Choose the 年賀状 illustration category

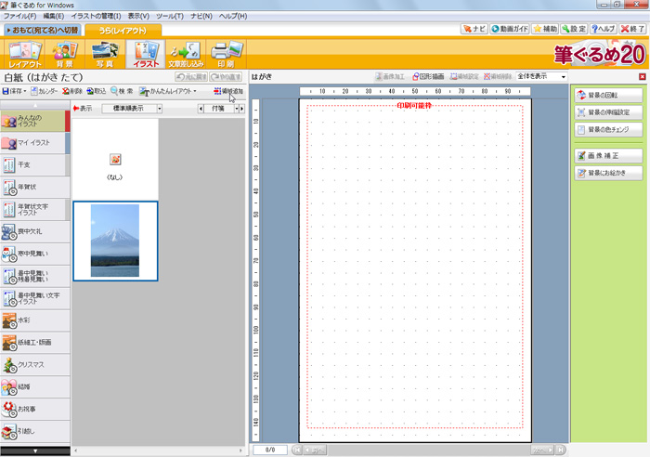[34, 187]
